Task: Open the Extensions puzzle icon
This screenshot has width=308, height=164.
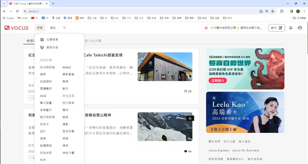Action: pos(282,11)
